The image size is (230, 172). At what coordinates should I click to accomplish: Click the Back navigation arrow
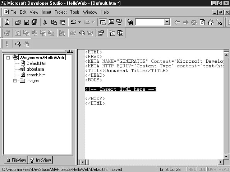coord(177,22)
